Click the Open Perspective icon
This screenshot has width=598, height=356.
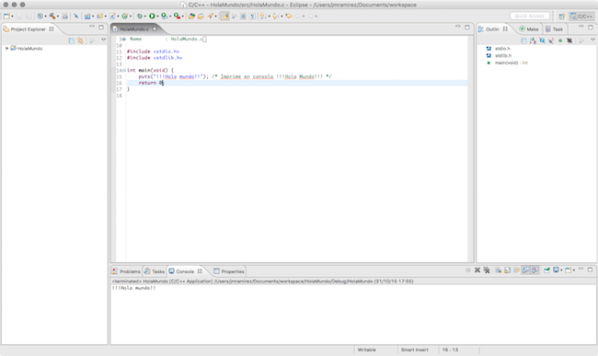coord(561,16)
